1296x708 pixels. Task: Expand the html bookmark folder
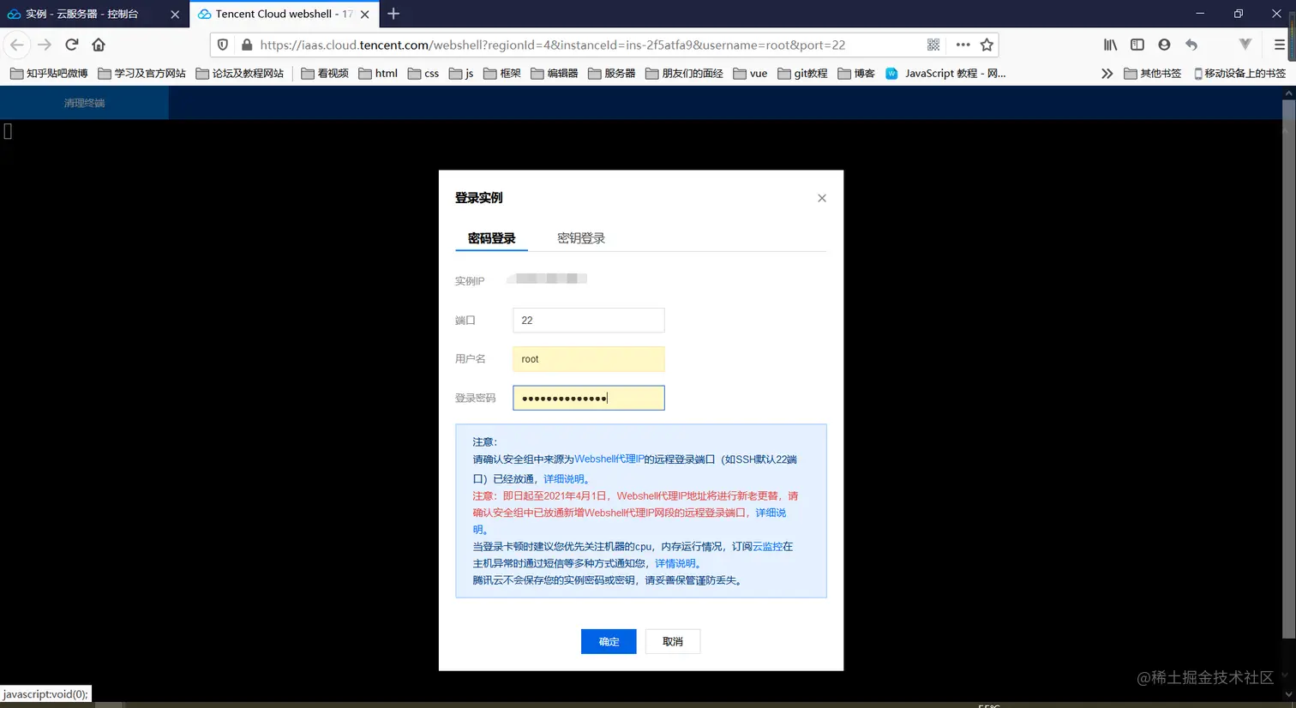(378, 74)
